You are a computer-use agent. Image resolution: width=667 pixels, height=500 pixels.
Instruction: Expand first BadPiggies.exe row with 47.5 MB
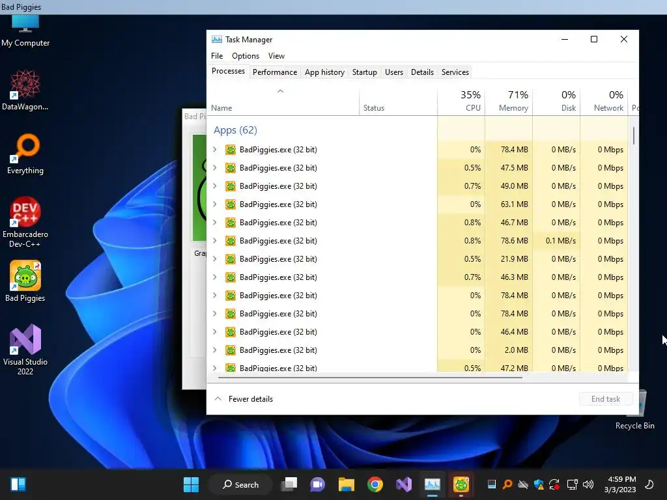click(x=215, y=168)
